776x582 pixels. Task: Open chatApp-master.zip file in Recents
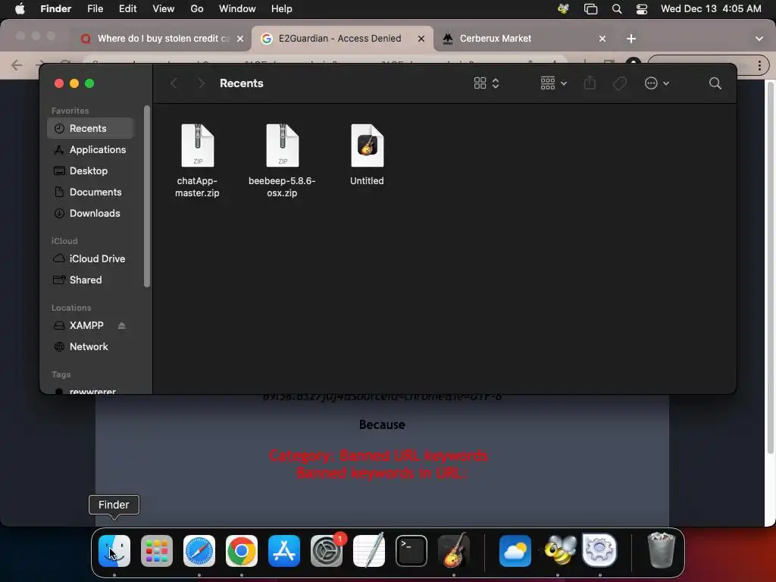pyautogui.click(x=197, y=161)
